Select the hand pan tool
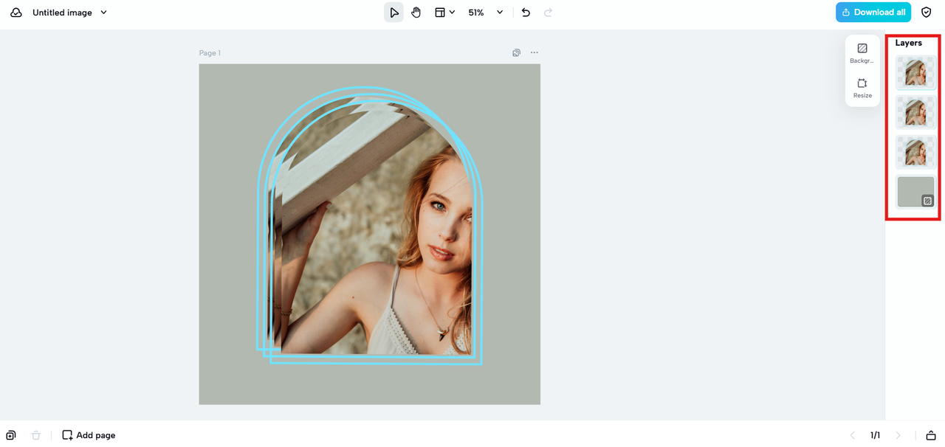This screenshot has width=945, height=447. (x=416, y=13)
